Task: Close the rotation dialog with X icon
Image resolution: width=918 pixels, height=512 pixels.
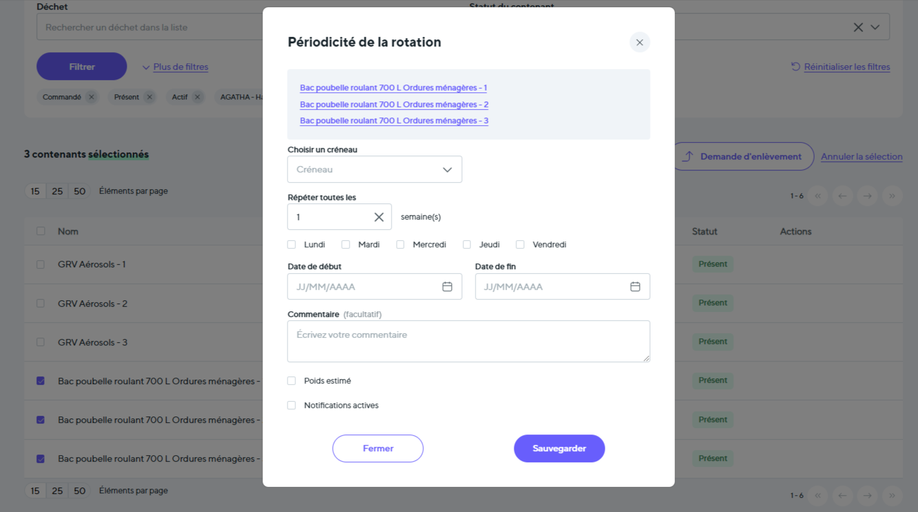Action: 640,43
